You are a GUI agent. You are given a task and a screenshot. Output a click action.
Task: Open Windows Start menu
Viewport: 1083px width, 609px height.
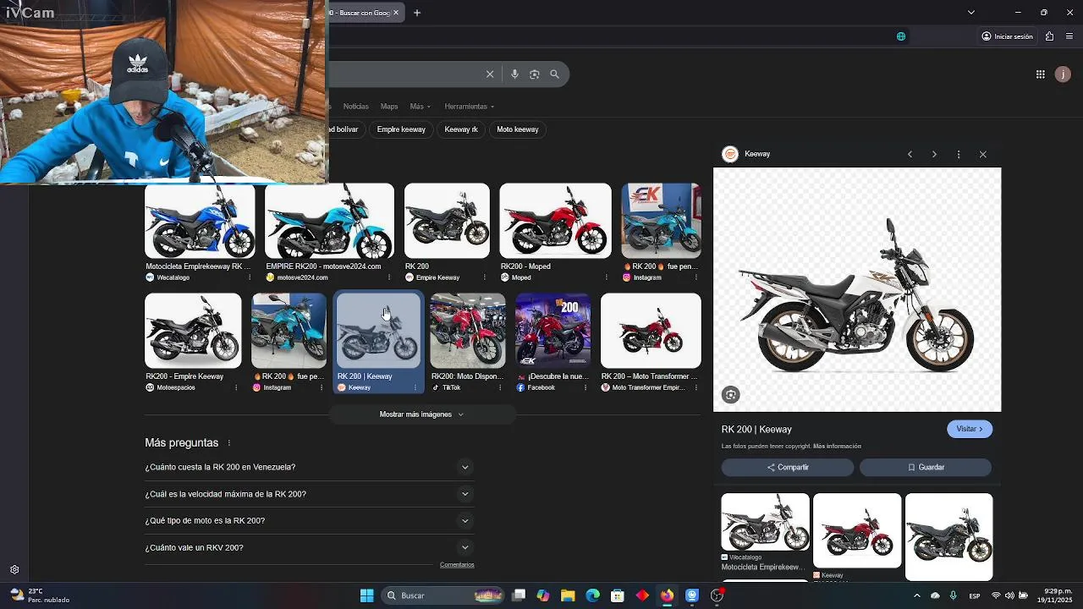click(367, 595)
